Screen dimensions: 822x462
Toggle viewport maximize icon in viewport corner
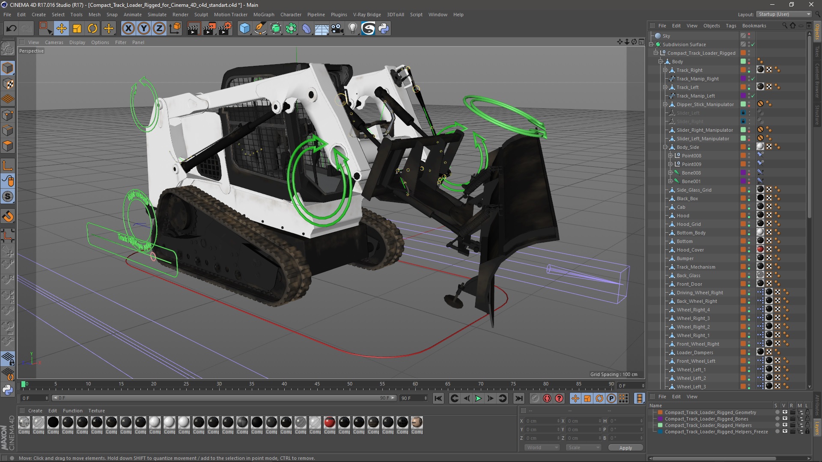(x=641, y=41)
